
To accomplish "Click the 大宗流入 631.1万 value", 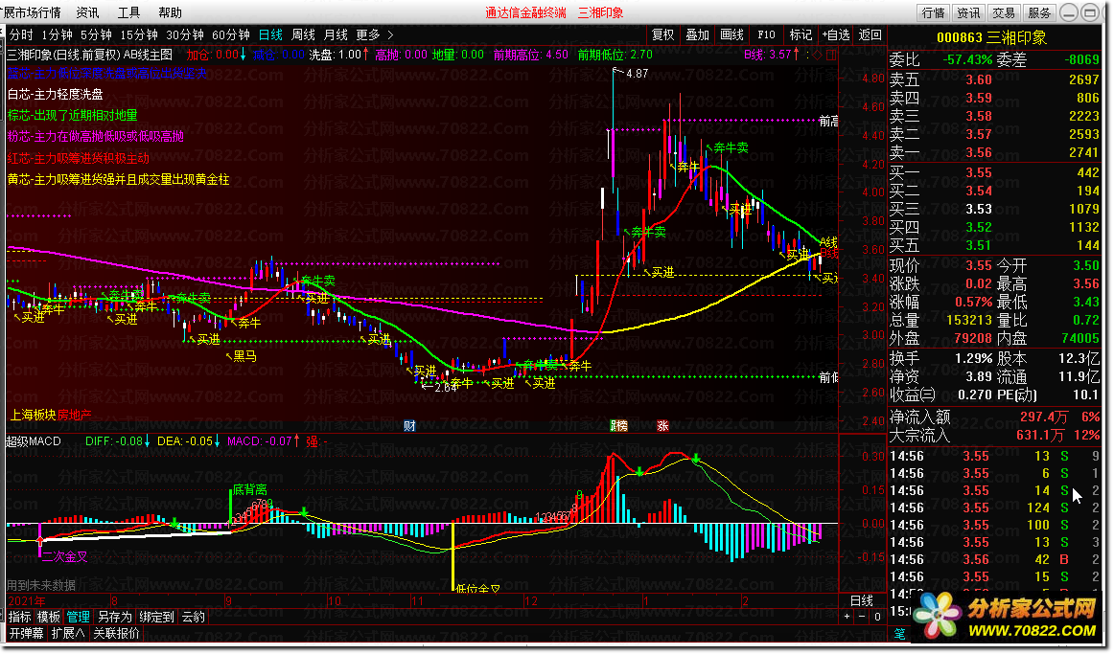I will point(1040,435).
